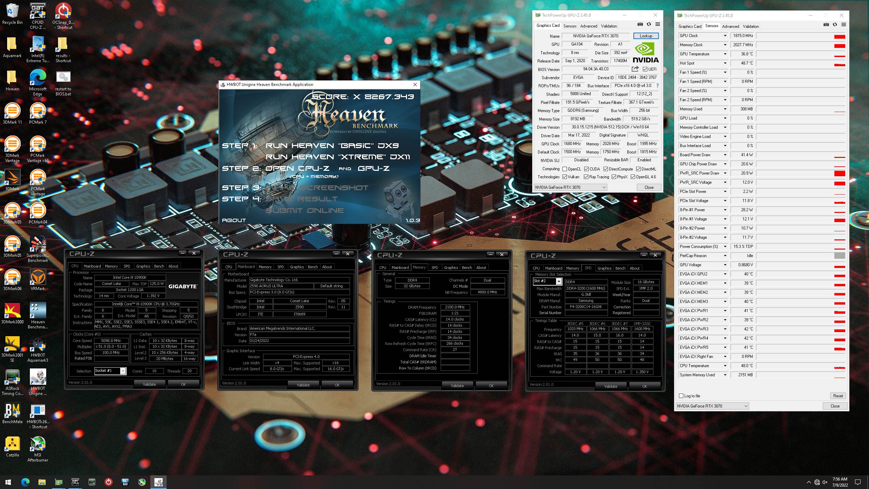The height and width of the screenshot is (489, 869).
Task: Toggle the OpenCL checkbox
Action: point(565,169)
